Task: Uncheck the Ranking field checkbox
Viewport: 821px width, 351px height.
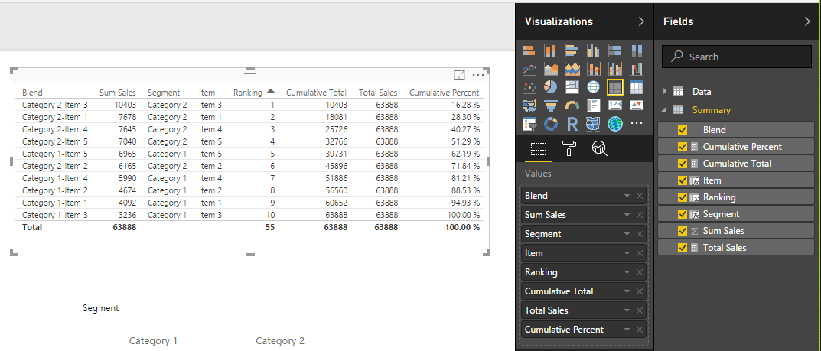Action: click(x=683, y=197)
